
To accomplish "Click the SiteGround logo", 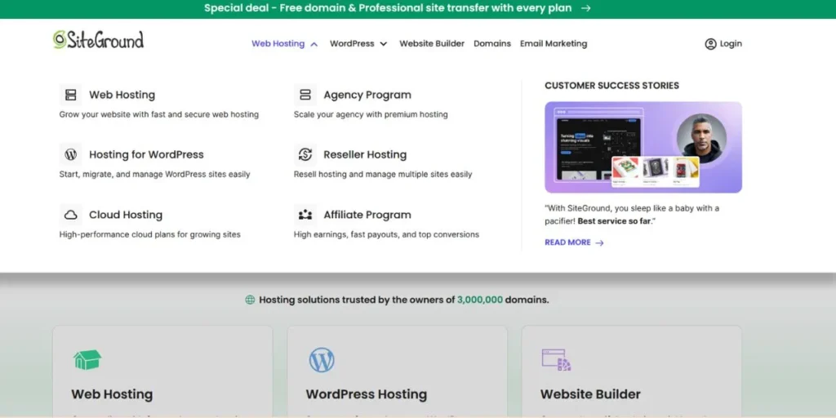I will pyautogui.click(x=98, y=40).
